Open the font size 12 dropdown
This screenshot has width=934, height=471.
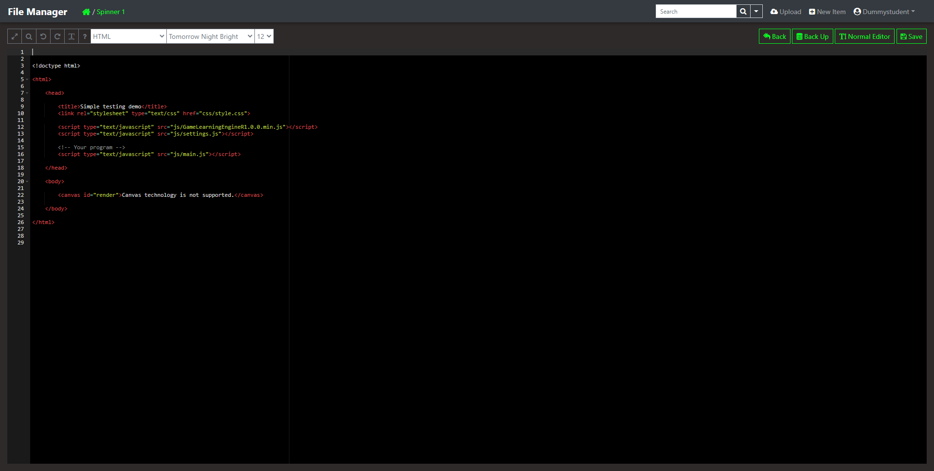point(264,36)
